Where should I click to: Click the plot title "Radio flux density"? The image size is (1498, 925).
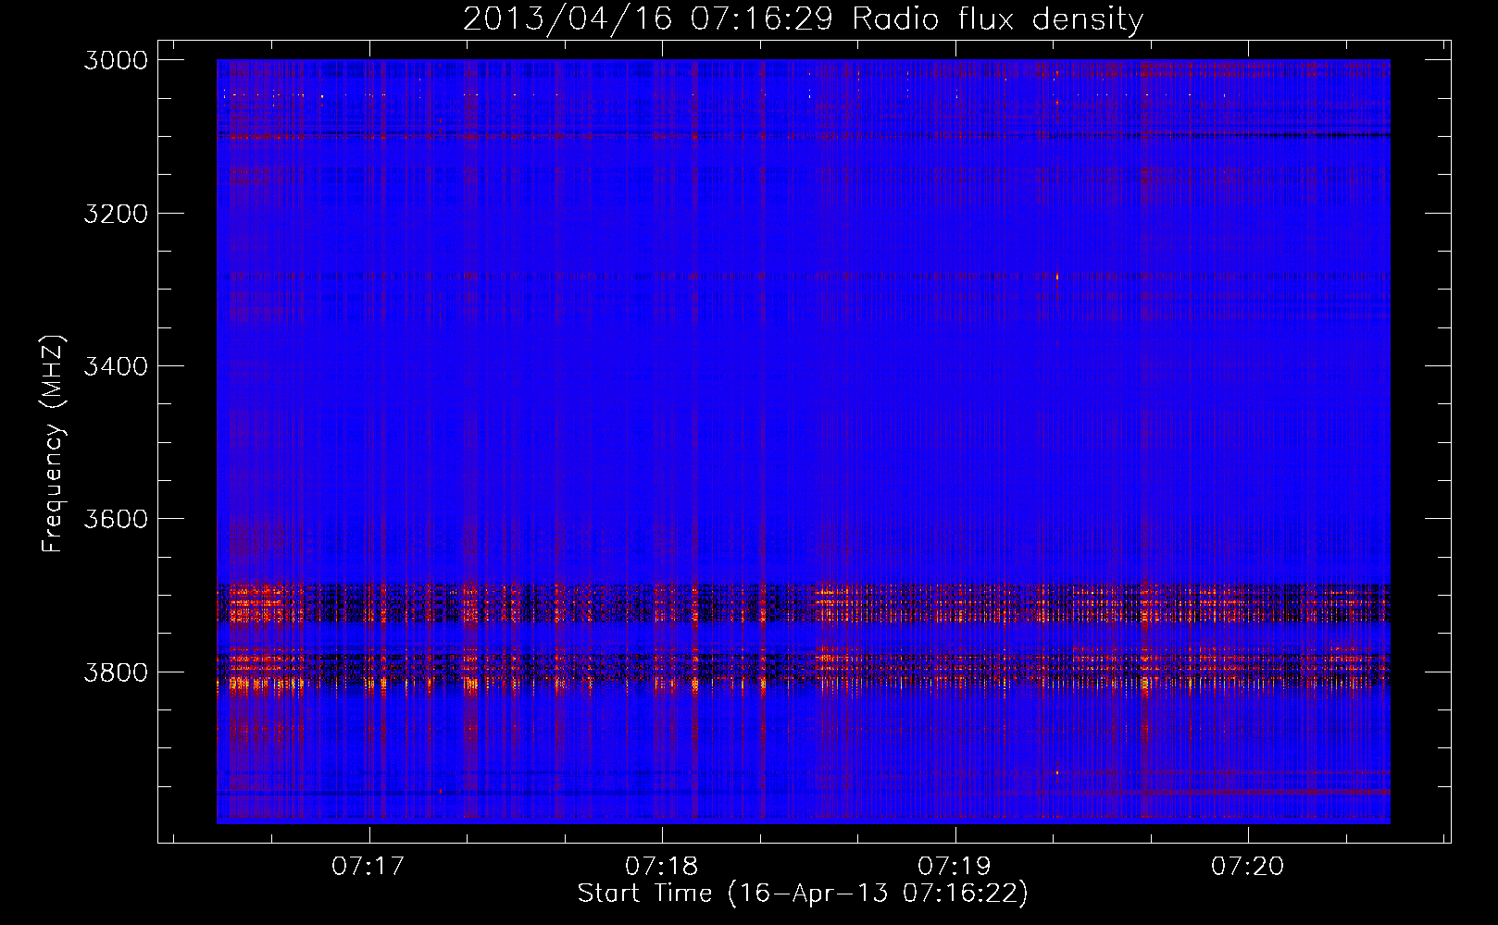pyautogui.click(x=998, y=19)
